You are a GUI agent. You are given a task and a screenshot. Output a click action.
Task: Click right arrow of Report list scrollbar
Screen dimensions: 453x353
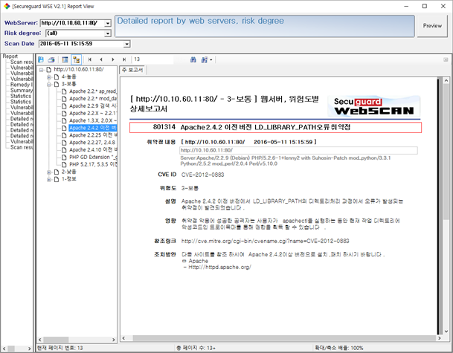click(29, 349)
